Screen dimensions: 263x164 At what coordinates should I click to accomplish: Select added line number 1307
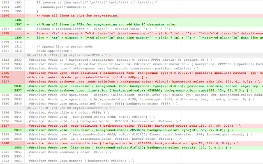(x=18, y=24)
